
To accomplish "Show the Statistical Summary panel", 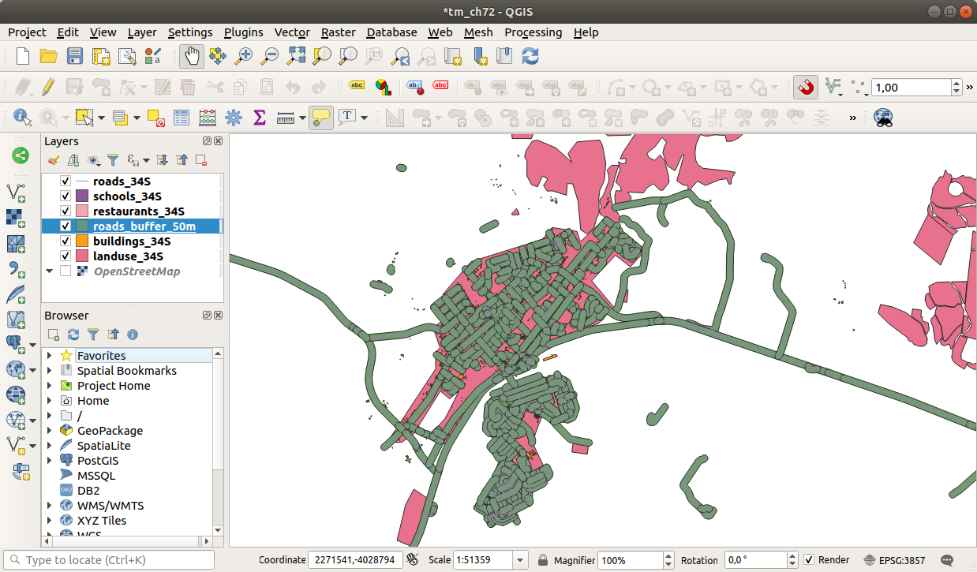I will tap(260, 118).
